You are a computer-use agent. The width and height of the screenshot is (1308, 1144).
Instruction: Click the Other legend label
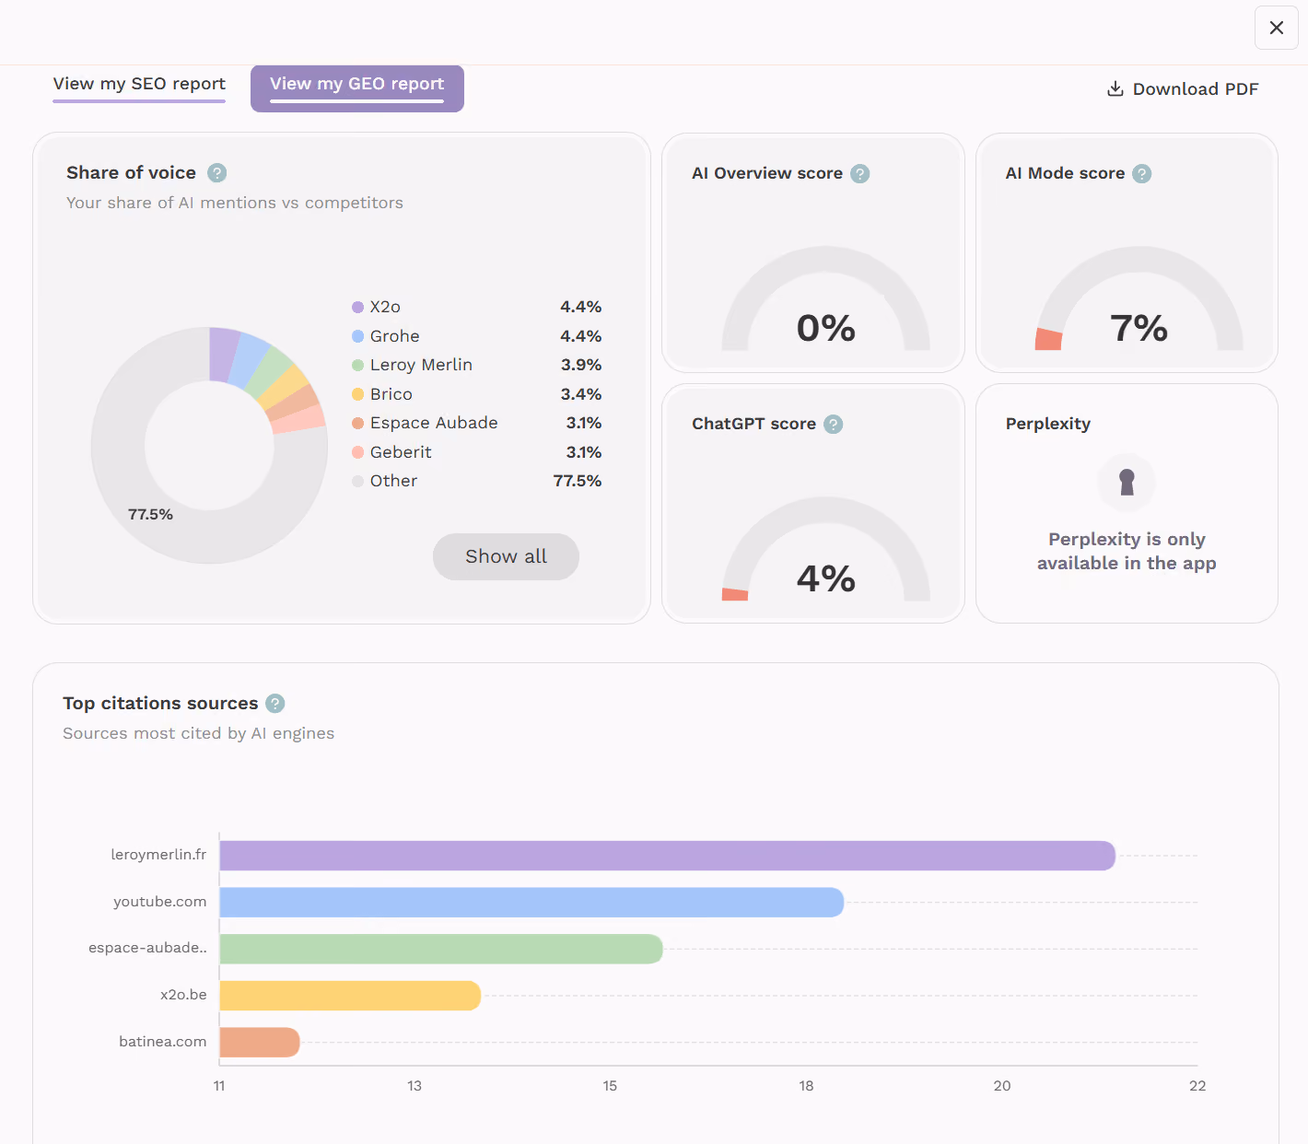point(393,481)
